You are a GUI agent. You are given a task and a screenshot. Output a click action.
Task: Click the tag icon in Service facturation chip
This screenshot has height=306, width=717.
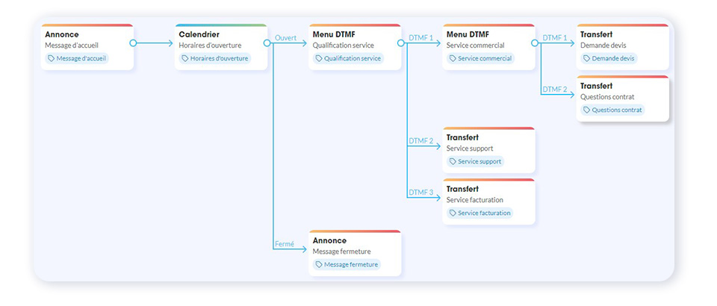[453, 213]
